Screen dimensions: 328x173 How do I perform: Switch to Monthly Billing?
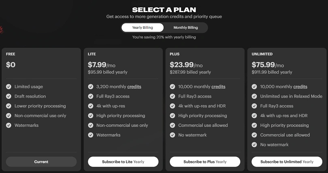click(x=185, y=28)
